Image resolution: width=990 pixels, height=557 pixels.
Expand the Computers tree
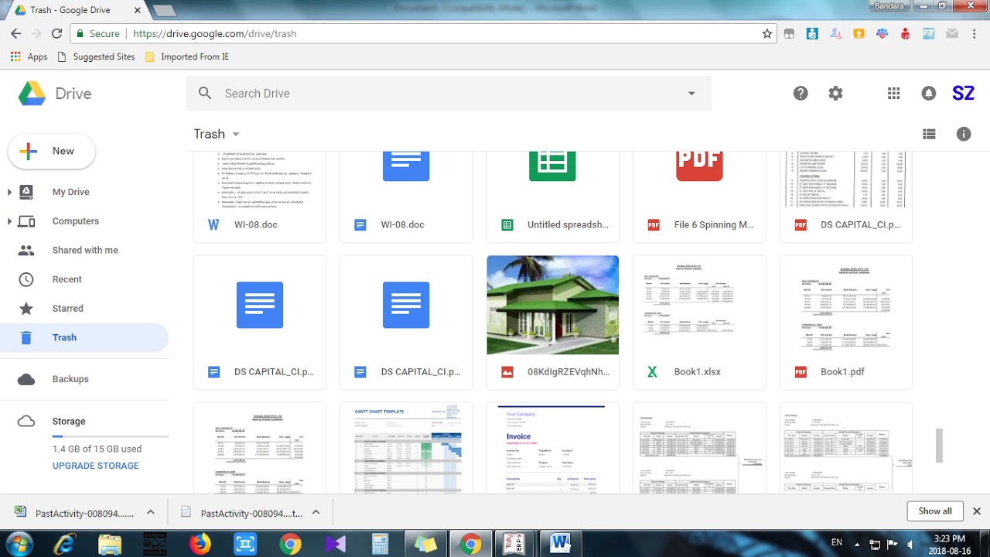pyautogui.click(x=9, y=221)
